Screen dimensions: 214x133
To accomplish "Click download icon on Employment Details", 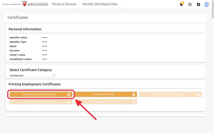I will coord(133,94).
